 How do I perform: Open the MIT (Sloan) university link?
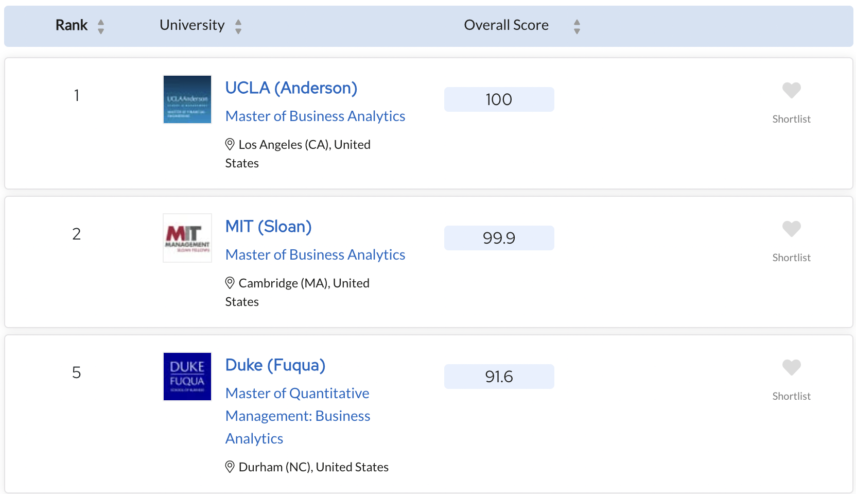pos(269,227)
